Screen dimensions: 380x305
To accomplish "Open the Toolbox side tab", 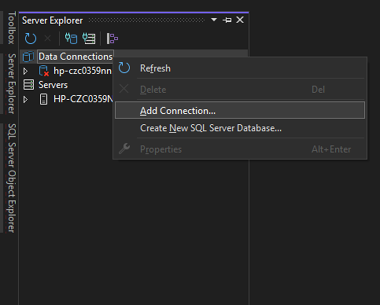I will click(x=11, y=29).
